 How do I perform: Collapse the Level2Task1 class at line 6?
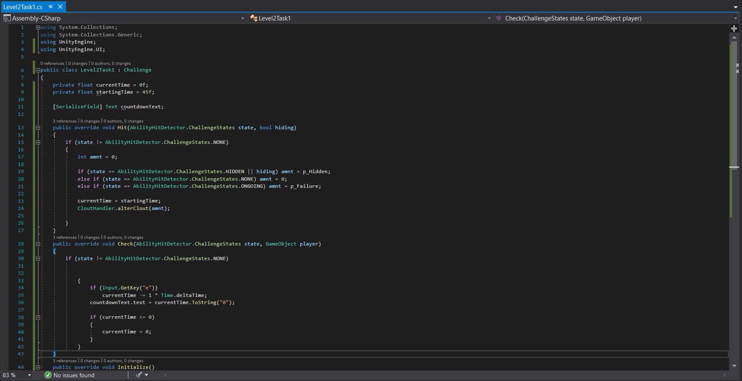[38, 71]
